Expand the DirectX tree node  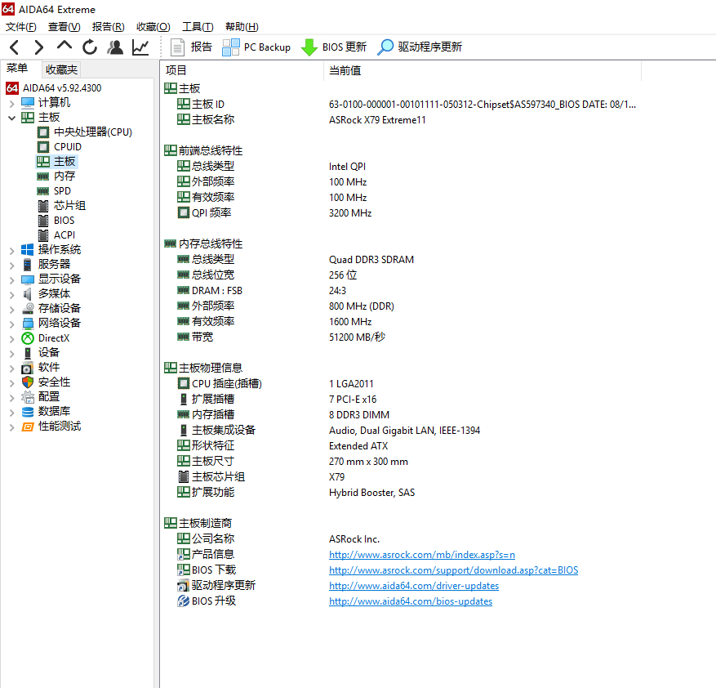12,339
